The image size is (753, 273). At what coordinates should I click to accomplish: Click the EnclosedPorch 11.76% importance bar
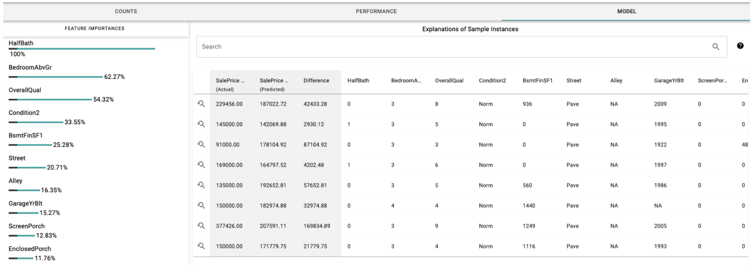tap(21, 258)
